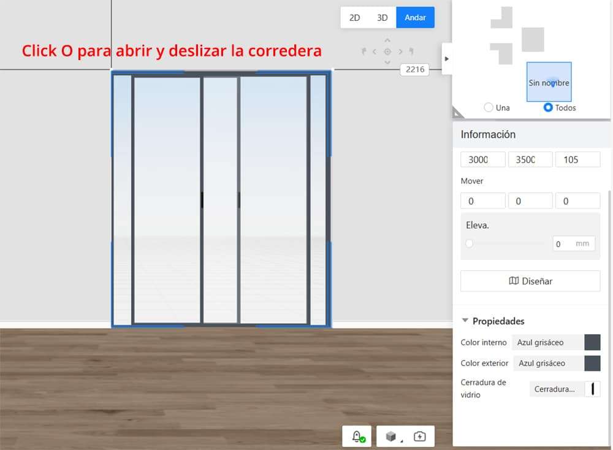Click the center target icon of navigation control
The image size is (613, 450).
(387, 51)
